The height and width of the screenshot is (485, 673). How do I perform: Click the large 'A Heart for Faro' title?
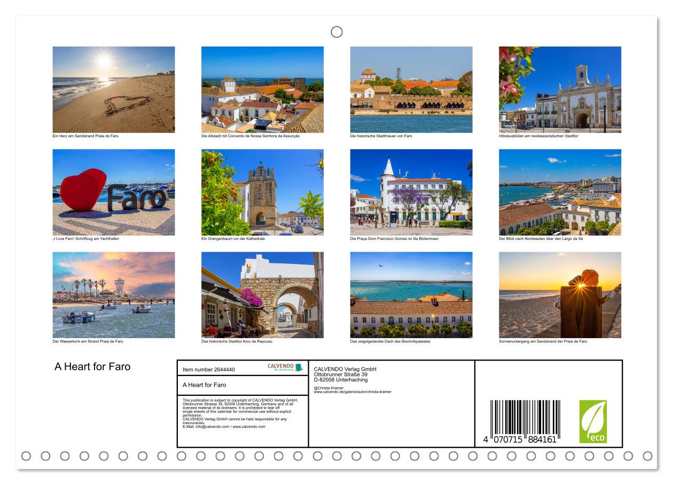pos(92,367)
